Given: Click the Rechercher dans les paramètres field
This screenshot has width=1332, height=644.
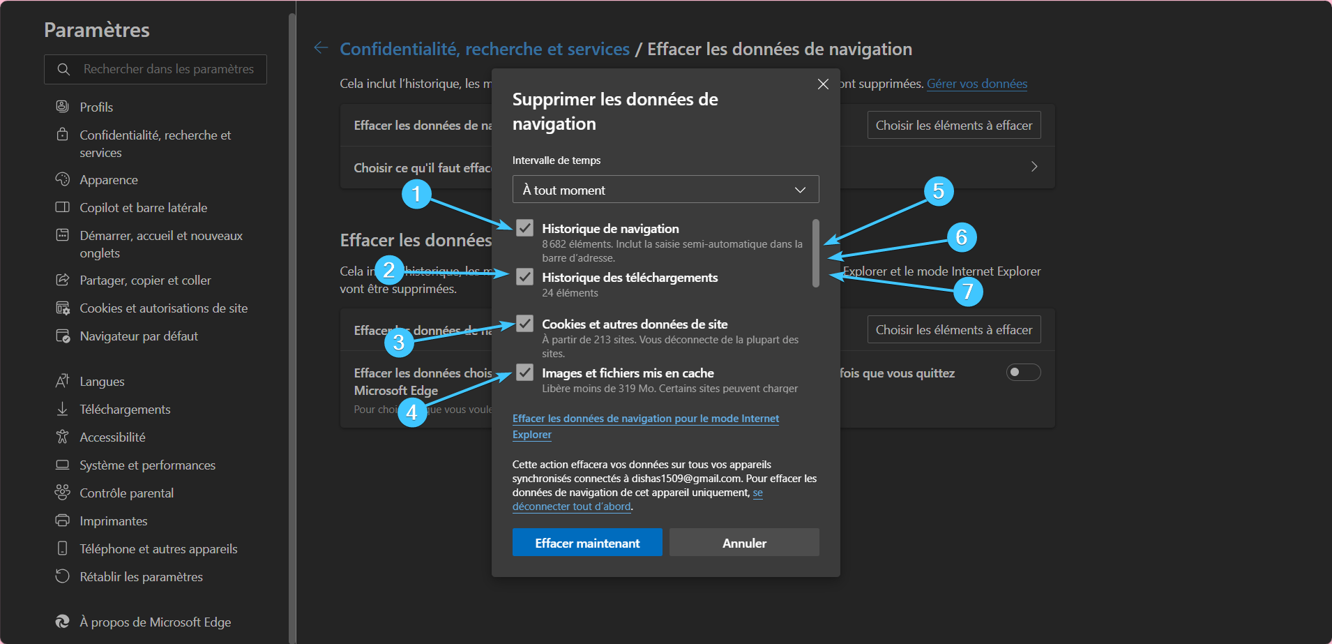Looking at the screenshot, I should click(156, 69).
